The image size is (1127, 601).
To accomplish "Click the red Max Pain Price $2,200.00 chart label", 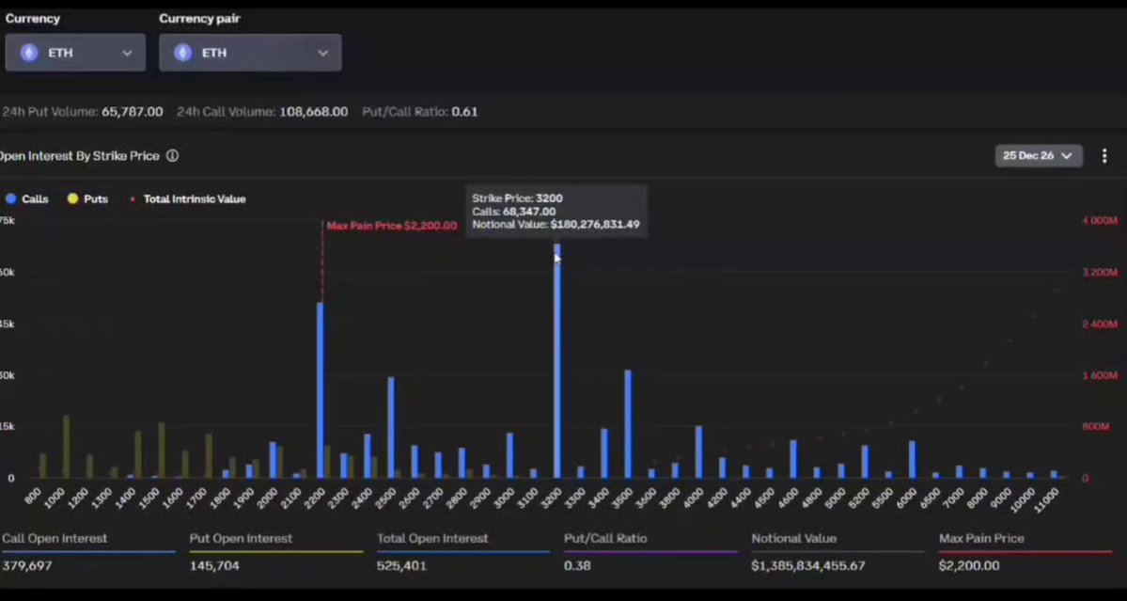I will (x=392, y=226).
